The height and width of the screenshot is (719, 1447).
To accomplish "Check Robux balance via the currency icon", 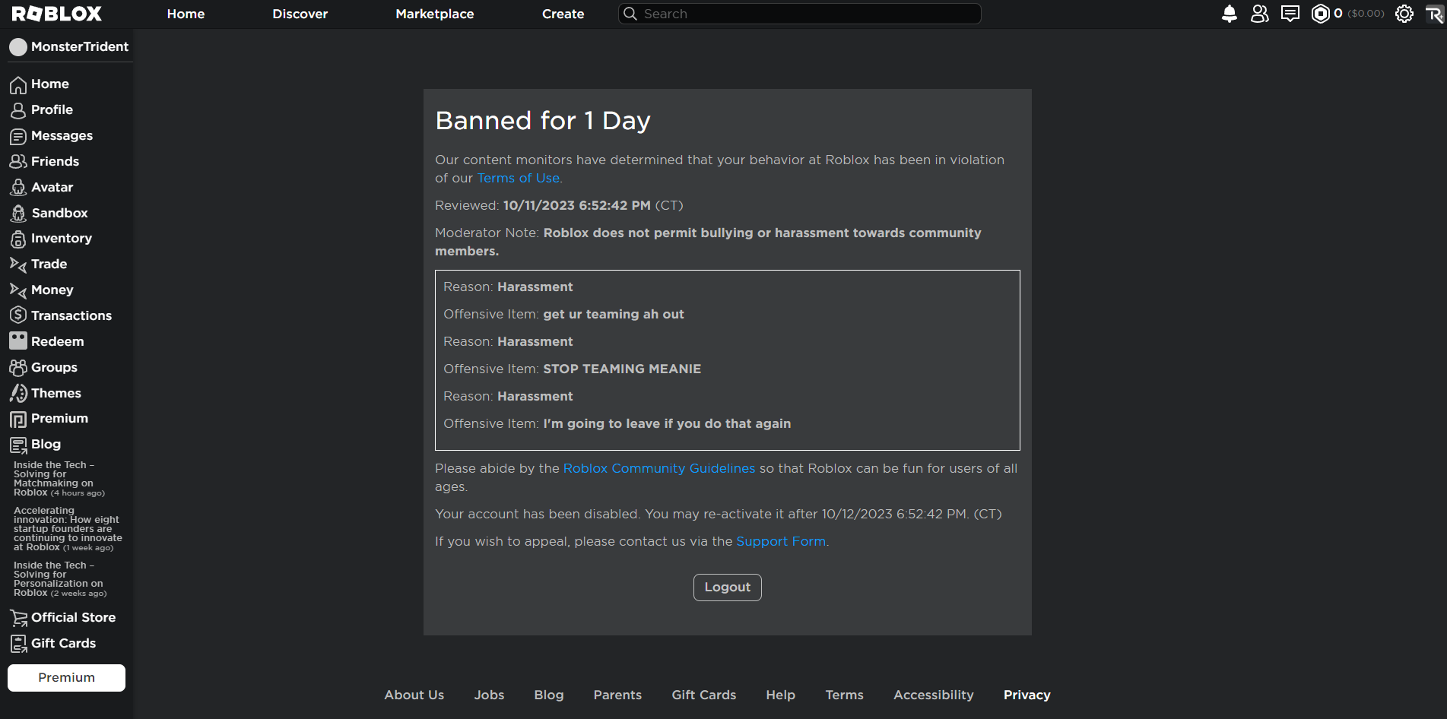I will point(1321,14).
